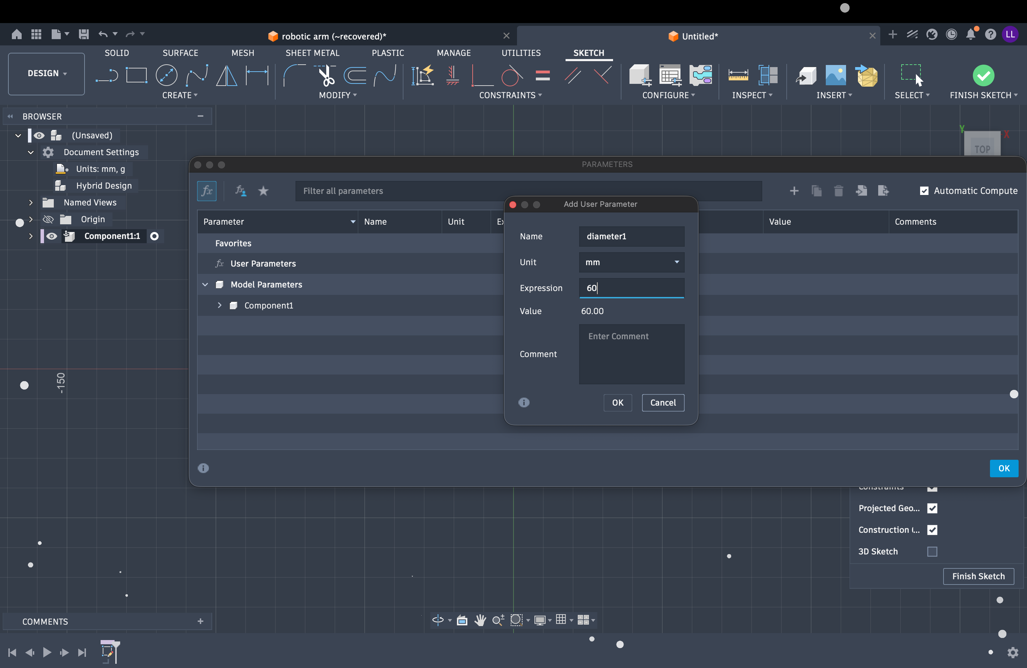Viewport: 1027px width, 668px height.
Task: Open notifications bell icon
Action: coord(971,34)
